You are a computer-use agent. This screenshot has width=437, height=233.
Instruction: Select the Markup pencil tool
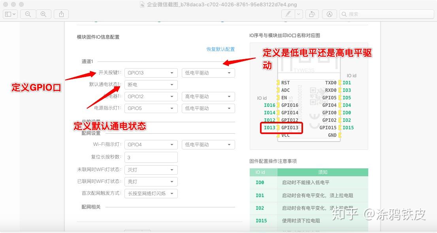click(288, 14)
